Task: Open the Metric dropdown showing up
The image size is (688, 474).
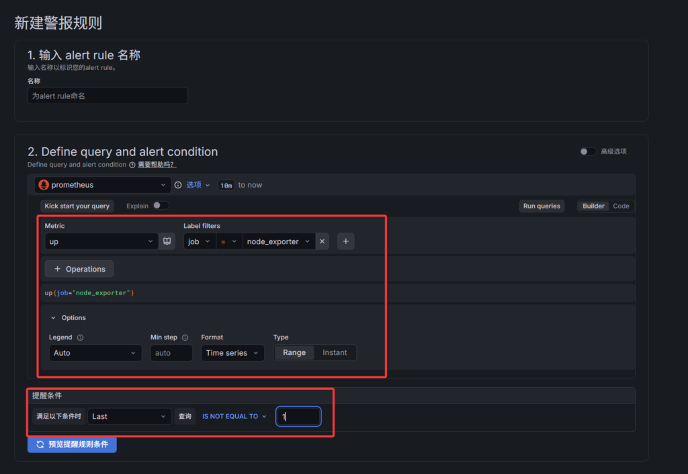Action: pyautogui.click(x=101, y=241)
